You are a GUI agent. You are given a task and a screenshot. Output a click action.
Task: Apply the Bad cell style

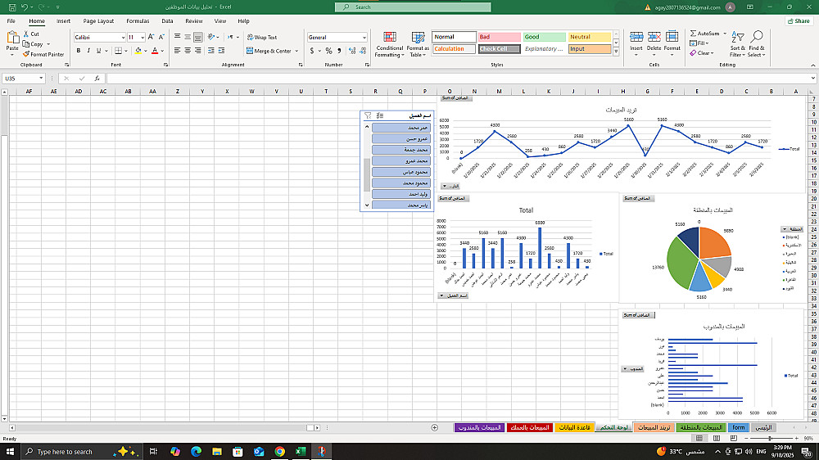pos(500,37)
